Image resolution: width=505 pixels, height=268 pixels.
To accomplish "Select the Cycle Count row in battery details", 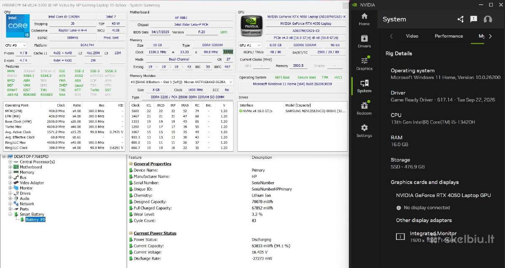I will (x=237, y=221).
